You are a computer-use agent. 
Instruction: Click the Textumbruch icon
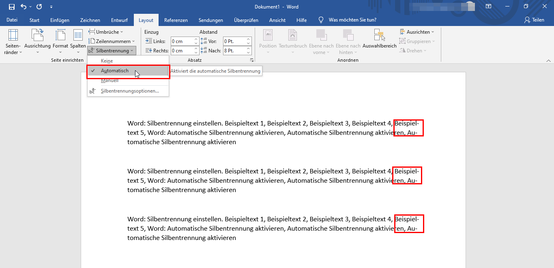point(293,35)
